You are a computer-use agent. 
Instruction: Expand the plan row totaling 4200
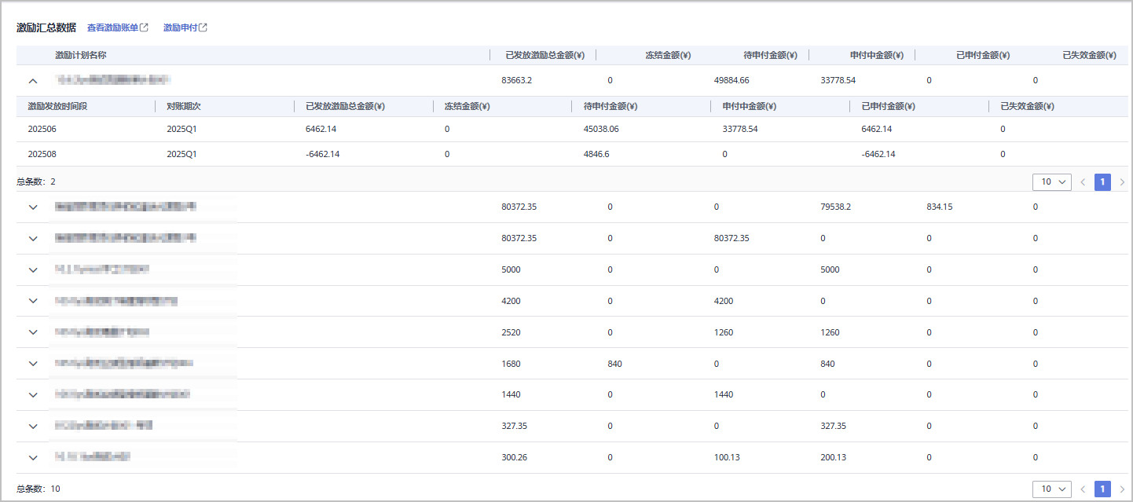click(33, 301)
